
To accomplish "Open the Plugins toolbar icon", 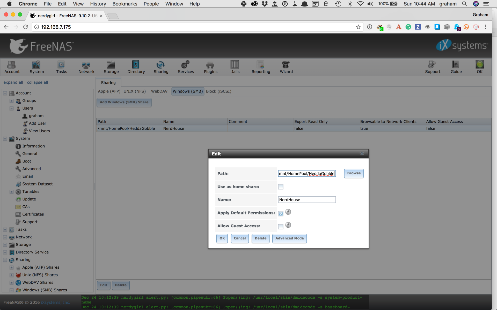I will [210, 67].
